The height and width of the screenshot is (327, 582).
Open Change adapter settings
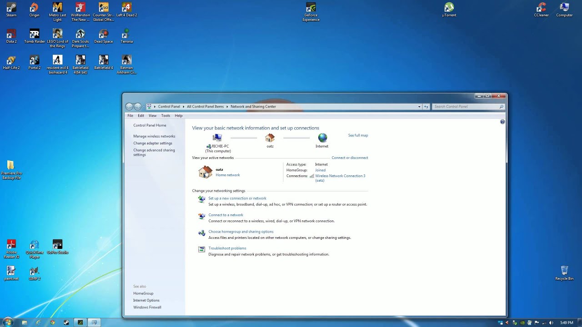(x=153, y=143)
